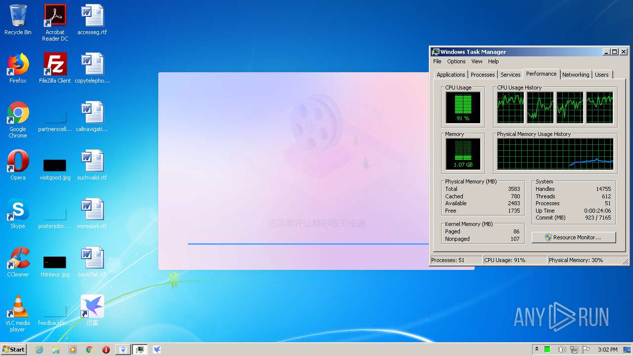This screenshot has width=633, height=356.
Task: Launch Firefox from the desktop
Action: click(18, 68)
